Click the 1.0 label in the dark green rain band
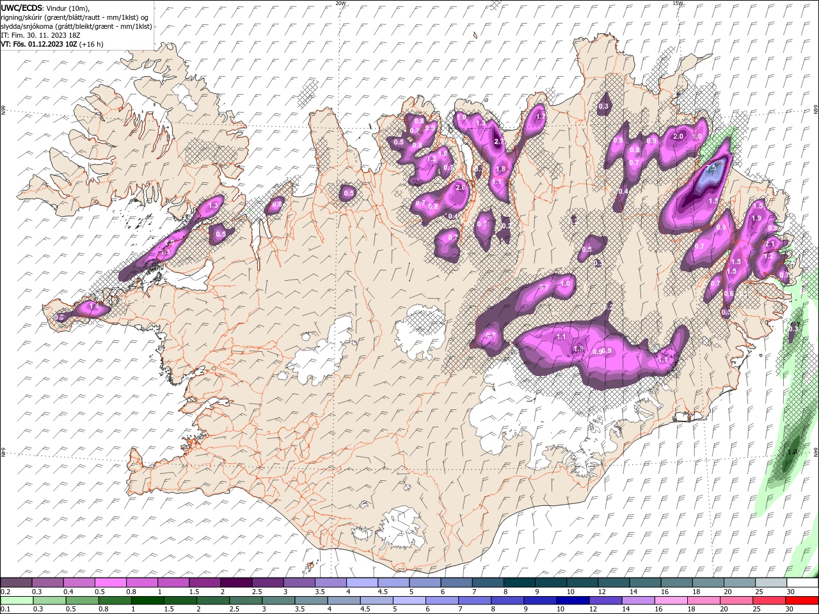Viewport: 819px width, 614px height. click(792, 452)
